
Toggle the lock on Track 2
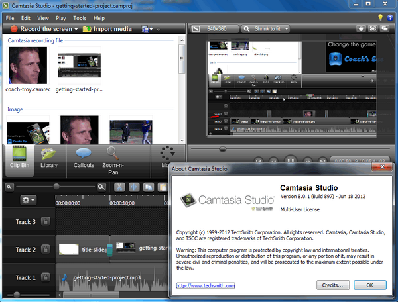[x=46, y=249]
